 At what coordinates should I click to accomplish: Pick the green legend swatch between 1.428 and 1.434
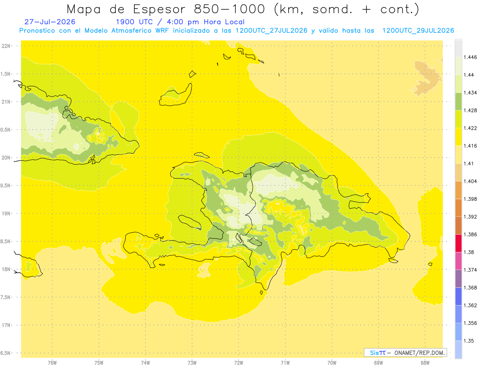point(458,101)
